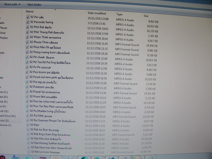Open Places in navigation pane
The height and width of the screenshot is (159, 212).
tap(3, 28)
